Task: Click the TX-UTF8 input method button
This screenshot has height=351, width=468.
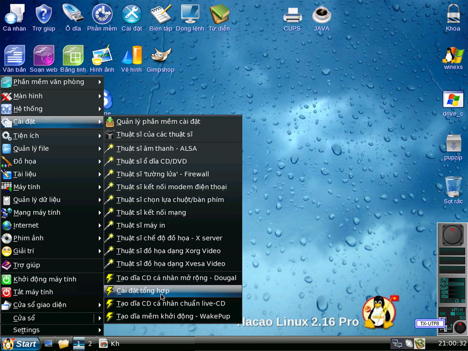Action: tap(430, 324)
